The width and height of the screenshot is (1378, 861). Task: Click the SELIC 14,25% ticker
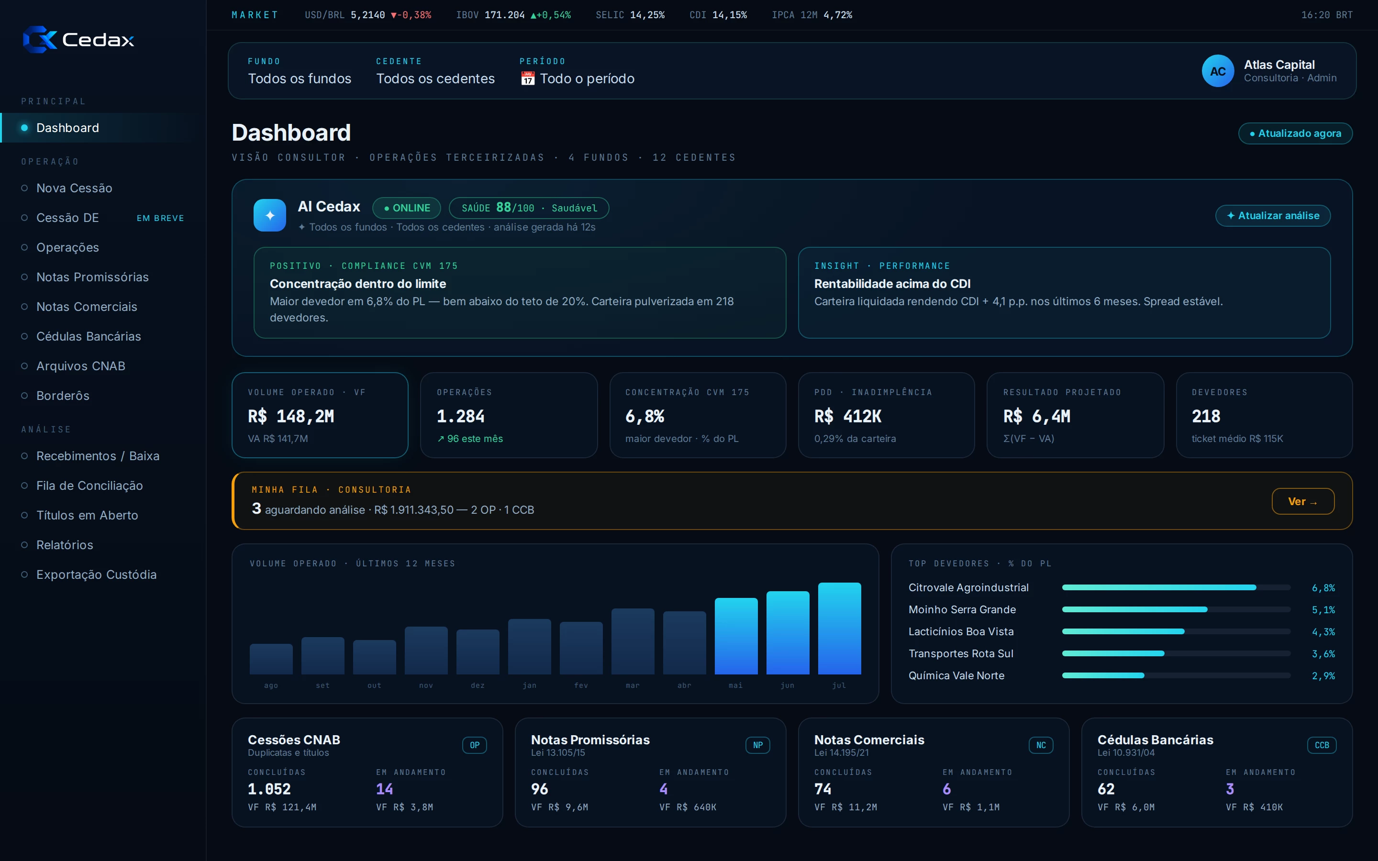click(x=630, y=15)
